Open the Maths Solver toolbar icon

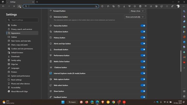click(x=140, y=6)
